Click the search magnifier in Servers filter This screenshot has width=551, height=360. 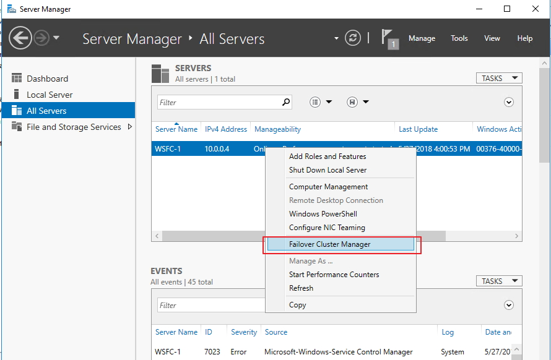pos(285,103)
